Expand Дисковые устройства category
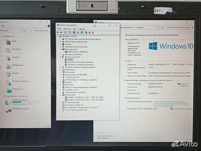 [60, 55]
